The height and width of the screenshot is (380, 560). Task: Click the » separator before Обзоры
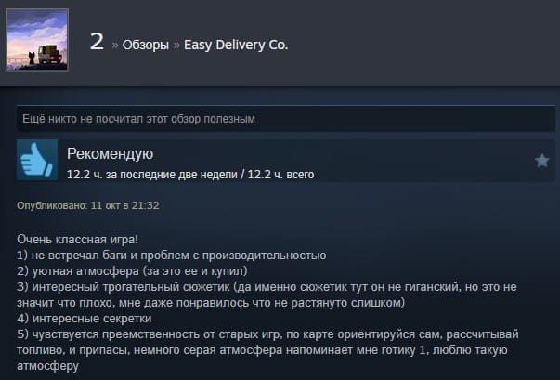pyautogui.click(x=114, y=46)
